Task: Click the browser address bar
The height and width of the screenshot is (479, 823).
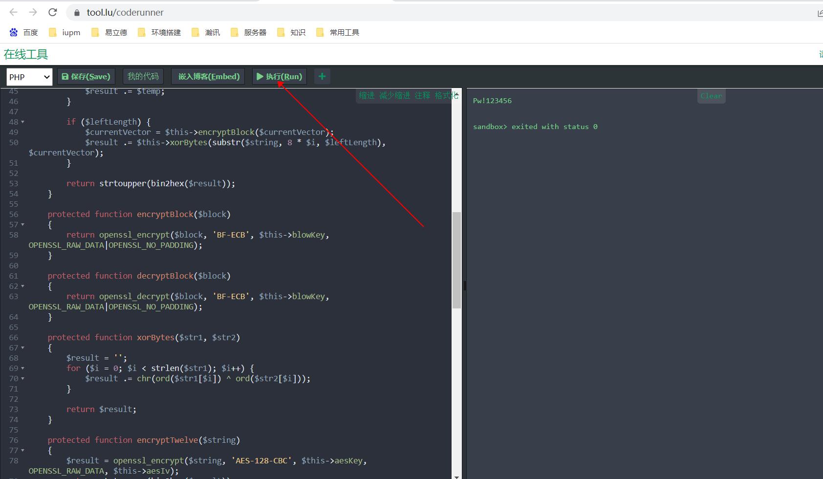Action: 195,12
